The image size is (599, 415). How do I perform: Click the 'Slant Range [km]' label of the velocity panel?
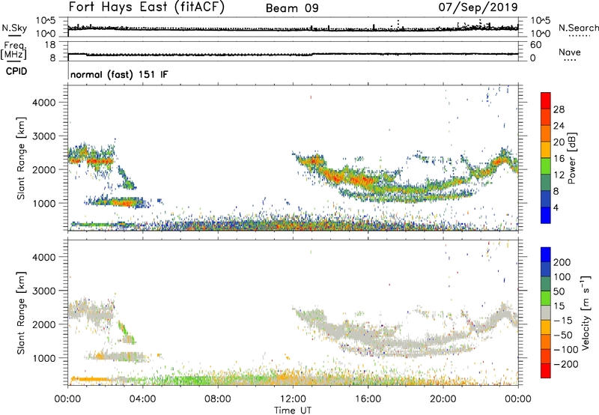[22, 313]
